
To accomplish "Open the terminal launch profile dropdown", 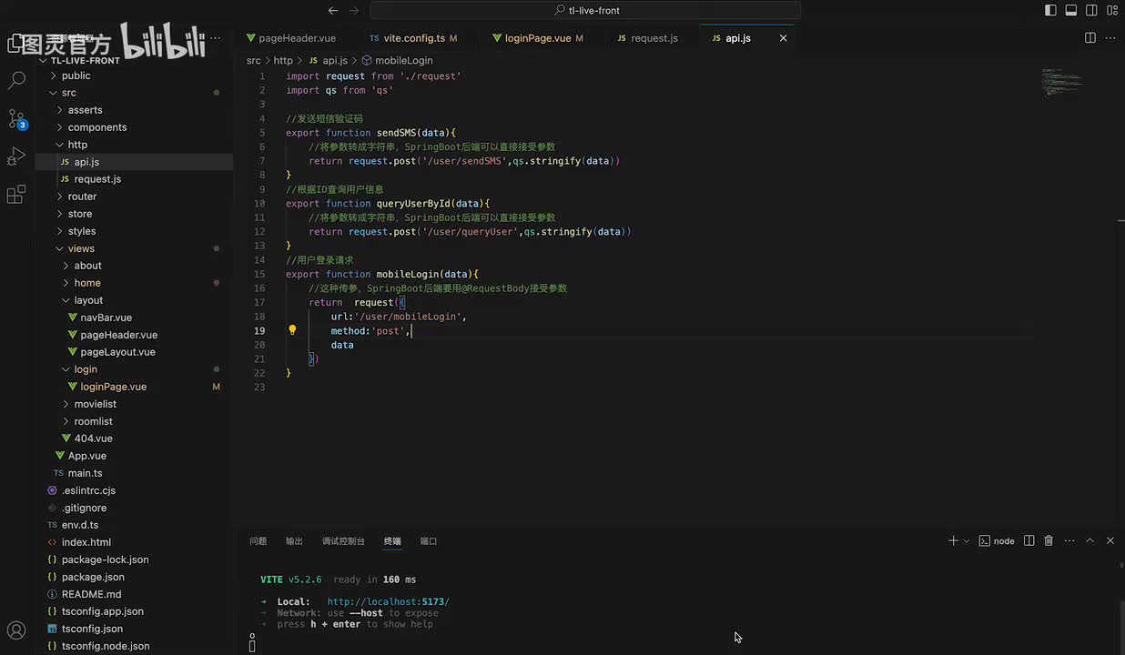I will (967, 540).
